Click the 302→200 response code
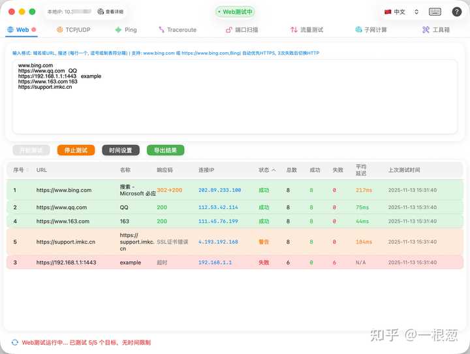This screenshot has height=354, width=470. click(169, 190)
